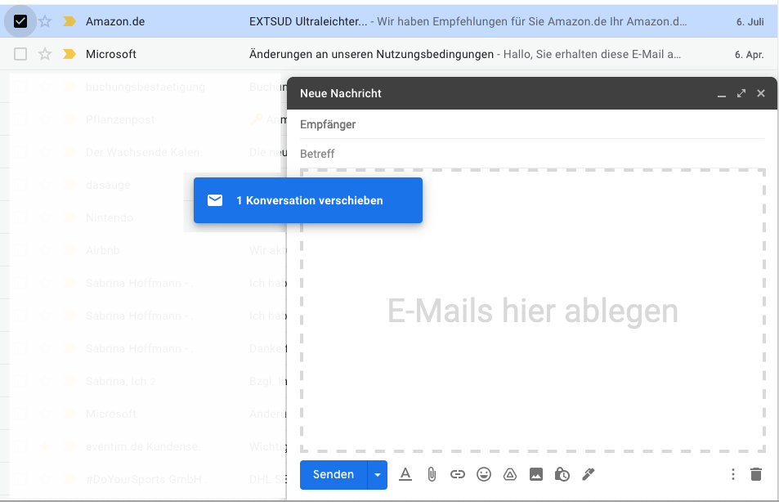Toggle the importance marker on Microsoft Nutzungsbedingungen email
Viewport: 779px width, 502px height.
(69, 54)
